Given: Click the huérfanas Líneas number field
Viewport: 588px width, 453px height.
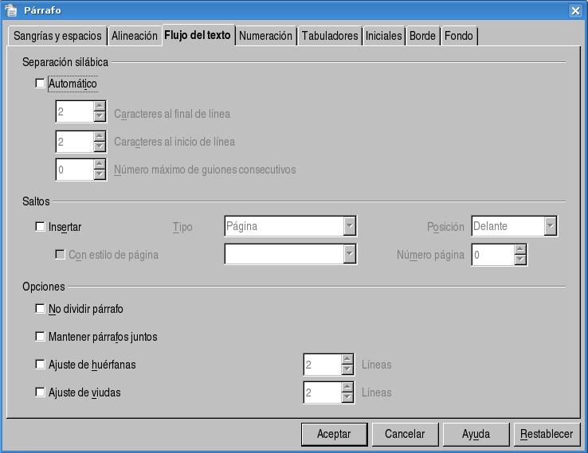Looking at the screenshot, I should pyautogui.click(x=322, y=365).
